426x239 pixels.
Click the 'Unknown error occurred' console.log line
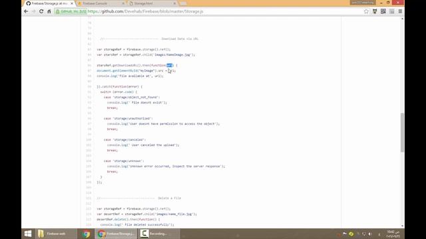pos(166,167)
